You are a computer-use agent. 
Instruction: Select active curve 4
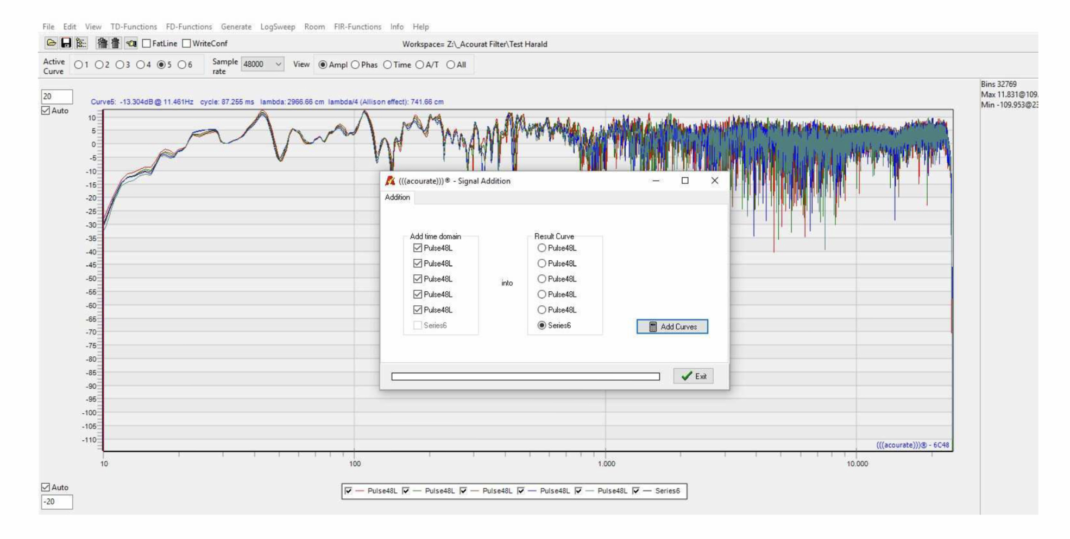click(x=140, y=65)
